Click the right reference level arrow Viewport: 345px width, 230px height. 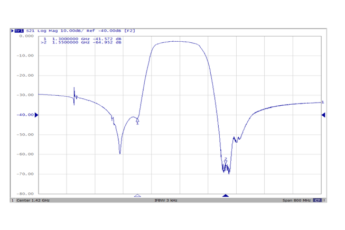click(x=323, y=115)
